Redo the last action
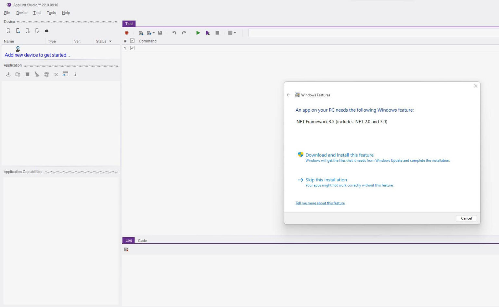The width and height of the screenshot is (499, 307). (184, 33)
